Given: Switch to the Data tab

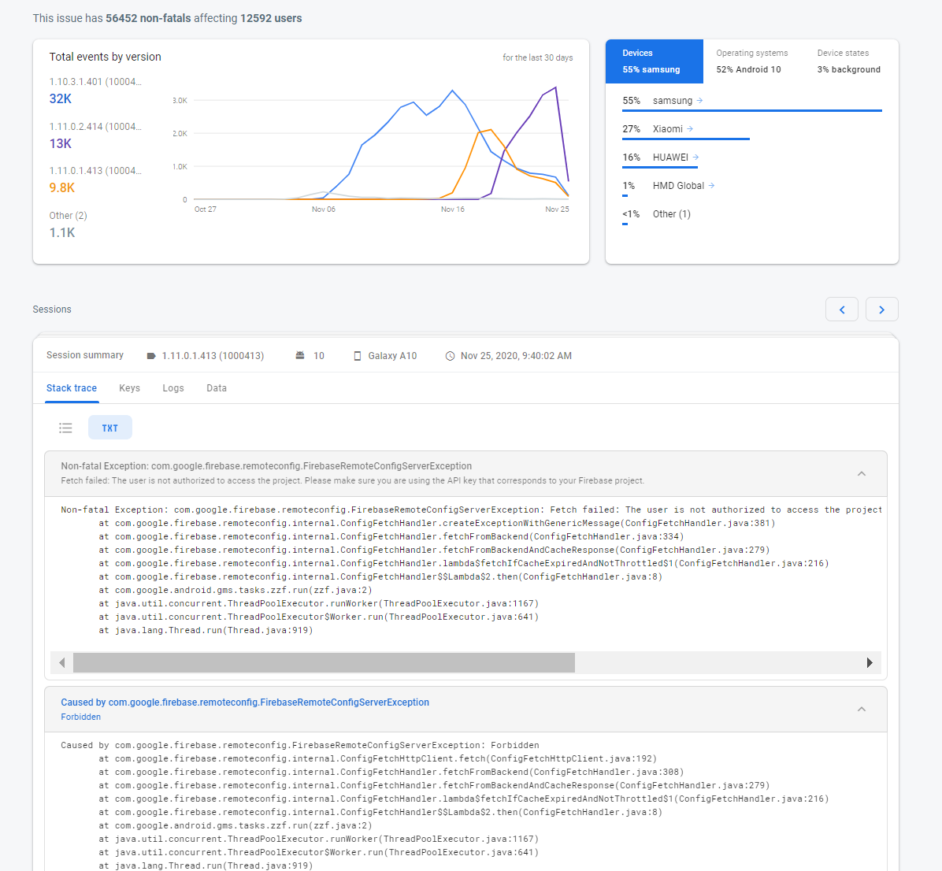Looking at the screenshot, I should [x=217, y=388].
